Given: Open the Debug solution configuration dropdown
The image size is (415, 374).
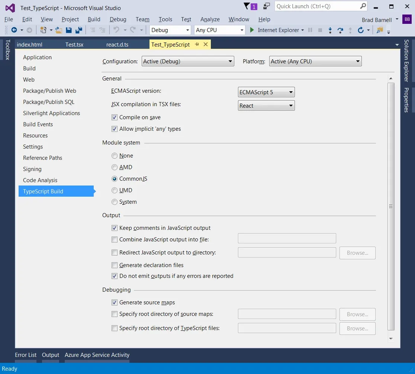Looking at the screenshot, I should pos(170,30).
